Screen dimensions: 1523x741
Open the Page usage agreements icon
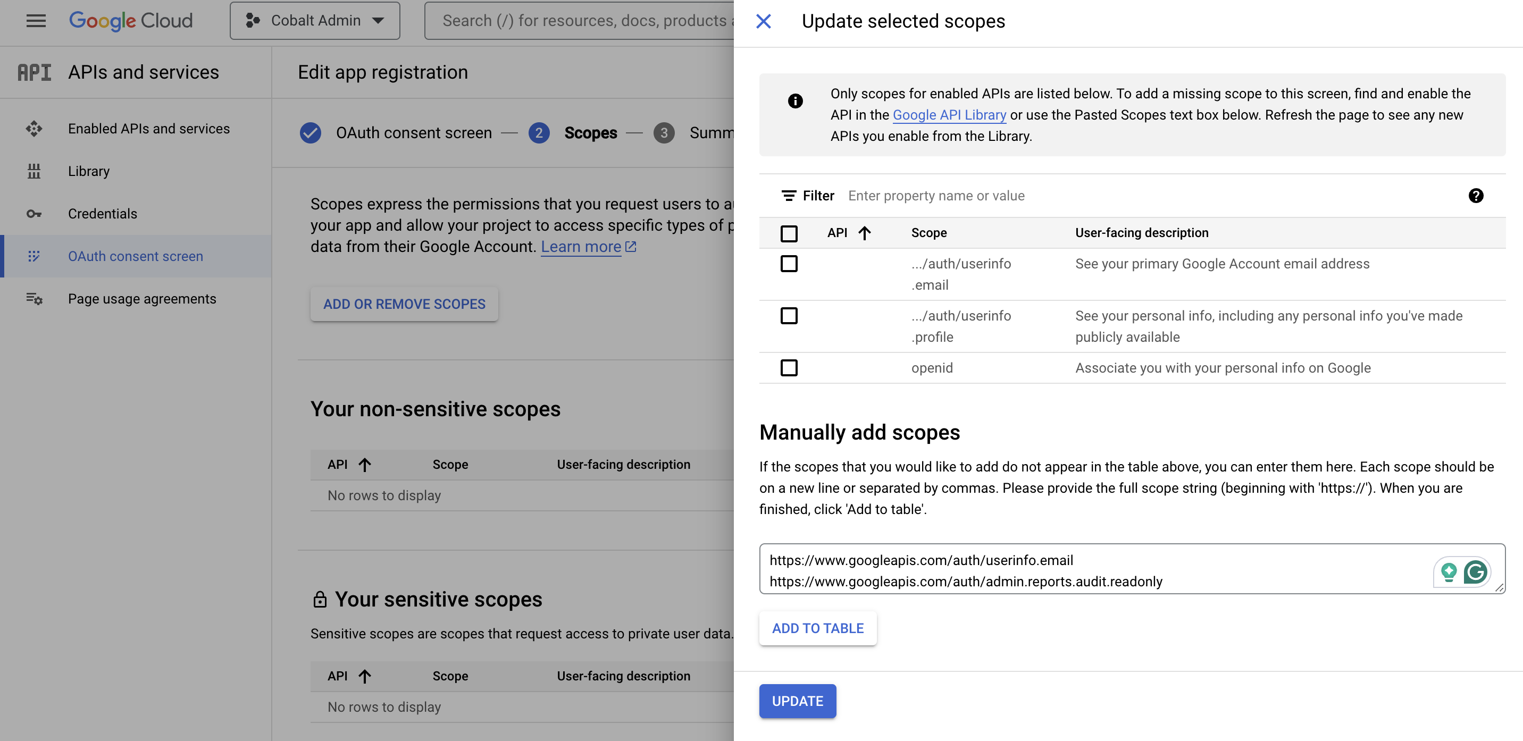tap(35, 299)
